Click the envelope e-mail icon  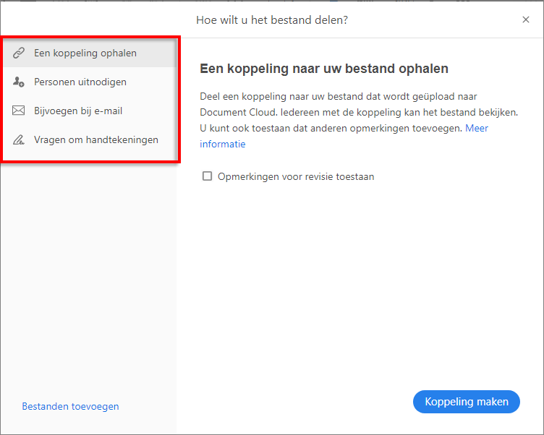pyautogui.click(x=19, y=111)
